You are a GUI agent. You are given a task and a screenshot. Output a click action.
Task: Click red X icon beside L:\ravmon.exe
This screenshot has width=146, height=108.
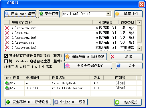click(7, 43)
